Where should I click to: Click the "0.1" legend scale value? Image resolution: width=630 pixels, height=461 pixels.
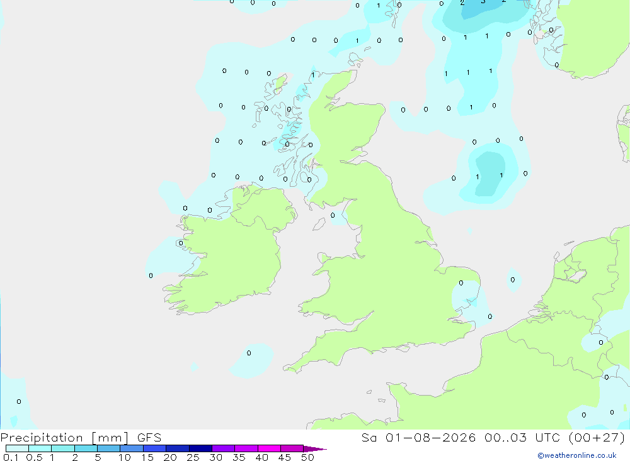[x=11, y=457]
